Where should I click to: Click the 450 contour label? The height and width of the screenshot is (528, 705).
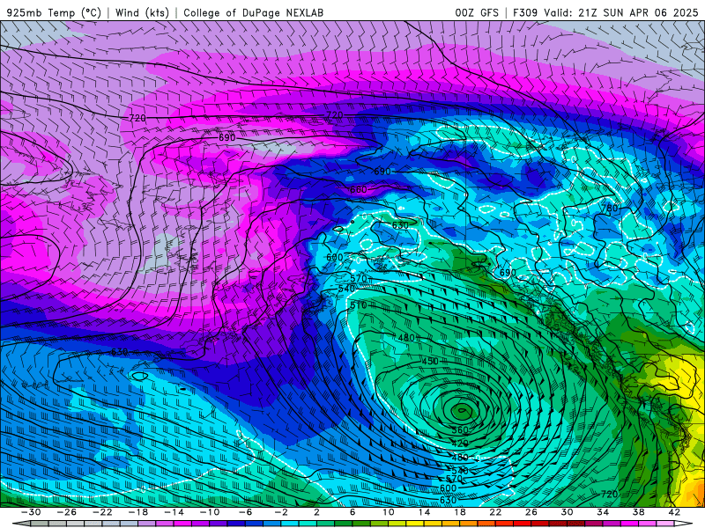[430, 361]
